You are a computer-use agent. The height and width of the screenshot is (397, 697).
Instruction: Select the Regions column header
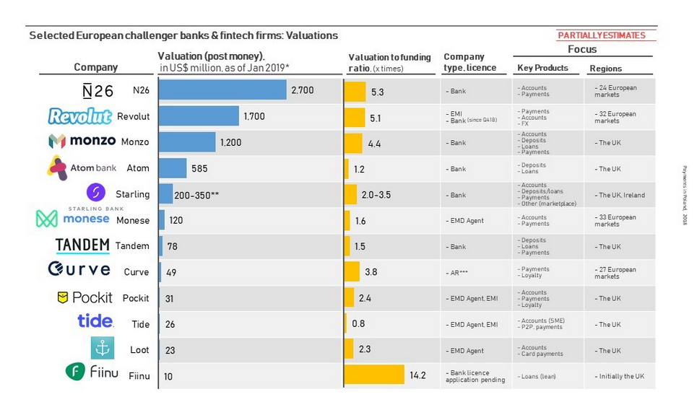605,69
